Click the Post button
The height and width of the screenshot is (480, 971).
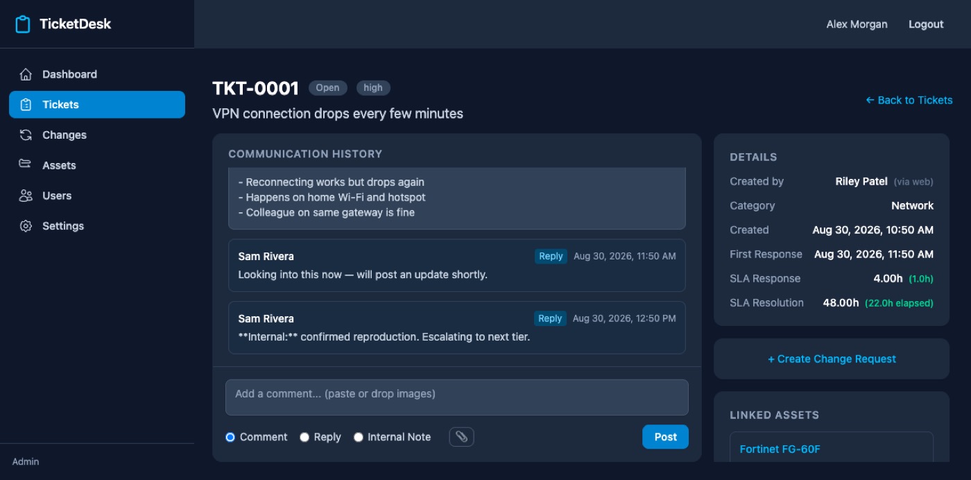[665, 437]
